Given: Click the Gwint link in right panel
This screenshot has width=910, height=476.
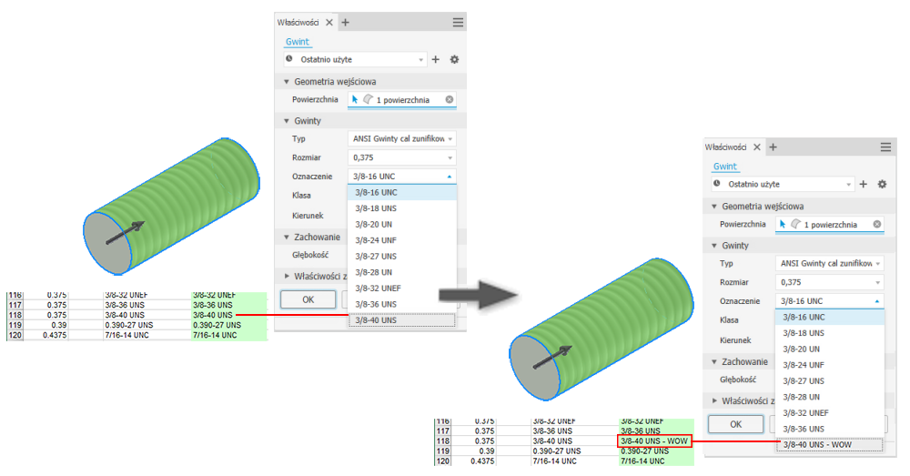Looking at the screenshot, I should (725, 167).
